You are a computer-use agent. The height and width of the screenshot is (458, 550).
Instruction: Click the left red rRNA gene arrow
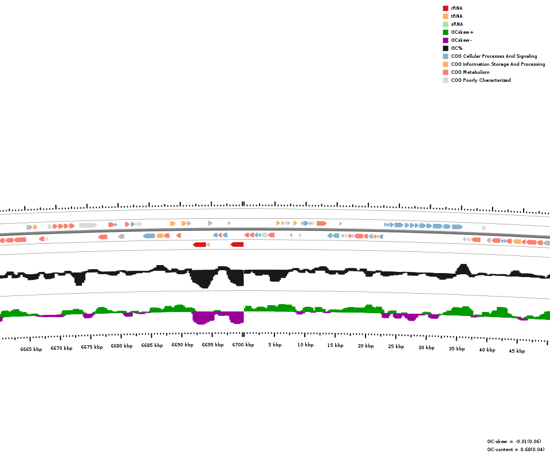pyautogui.click(x=199, y=244)
